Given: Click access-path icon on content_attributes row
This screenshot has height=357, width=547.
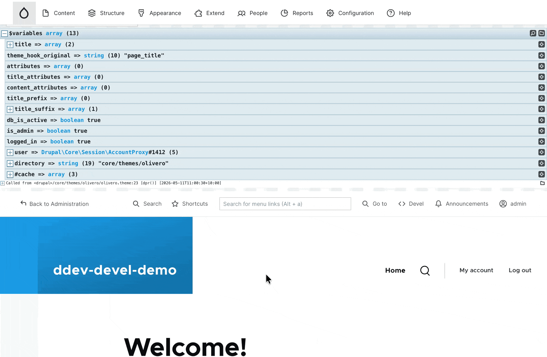Looking at the screenshot, I should tap(542, 88).
